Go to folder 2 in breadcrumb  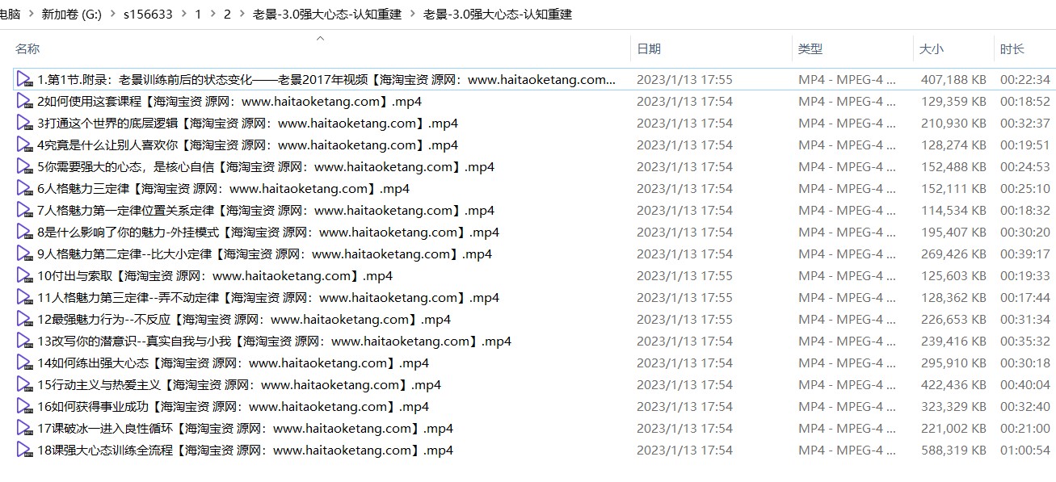[227, 14]
